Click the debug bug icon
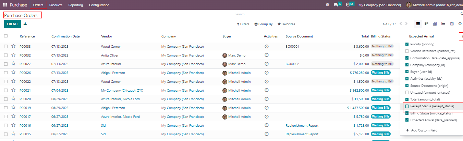The image size is (463, 141). pos(328,5)
